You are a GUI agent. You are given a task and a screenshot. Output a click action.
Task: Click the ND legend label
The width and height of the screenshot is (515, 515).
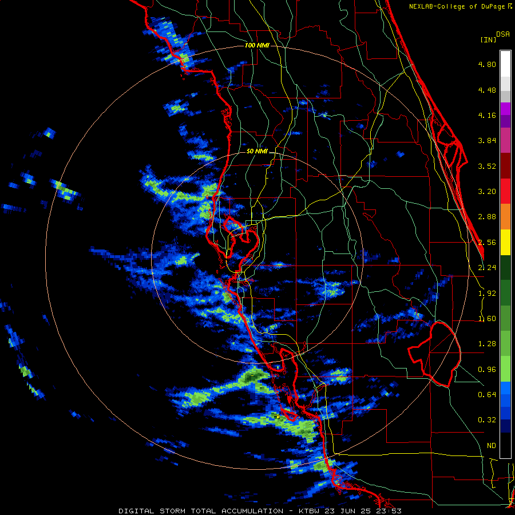click(x=491, y=446)
